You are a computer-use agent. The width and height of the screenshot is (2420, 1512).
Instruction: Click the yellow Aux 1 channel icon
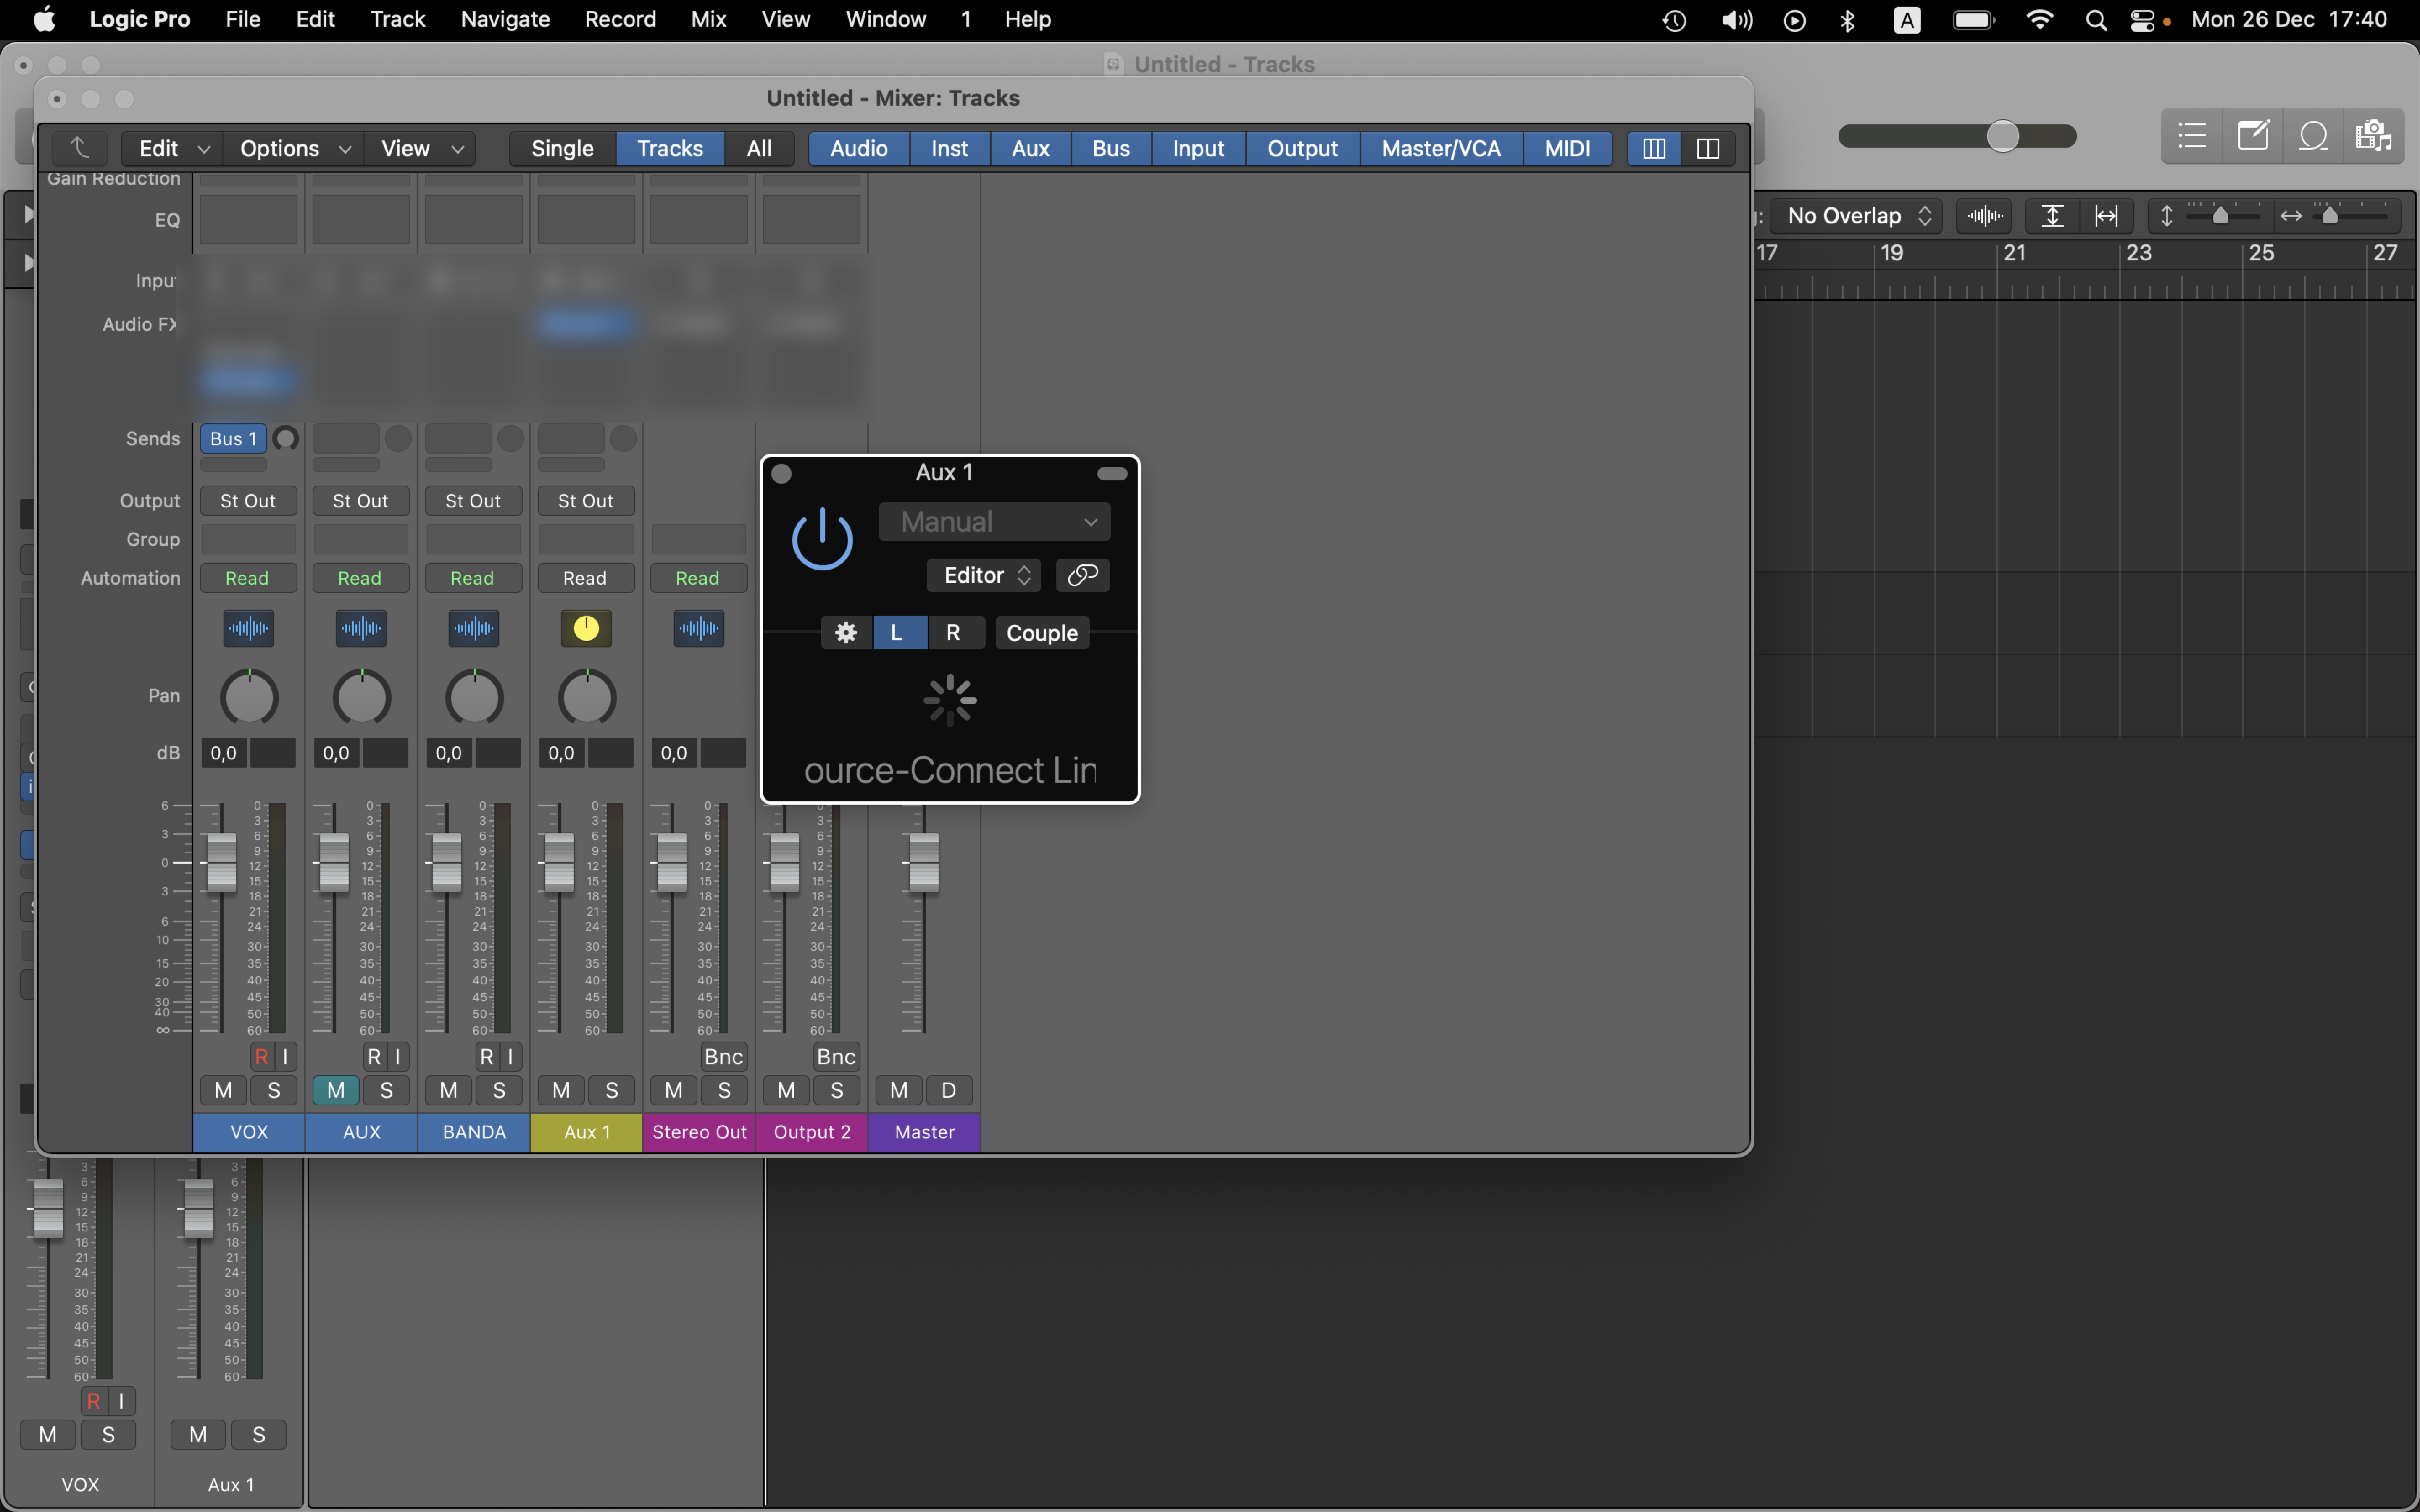point(586,628)
